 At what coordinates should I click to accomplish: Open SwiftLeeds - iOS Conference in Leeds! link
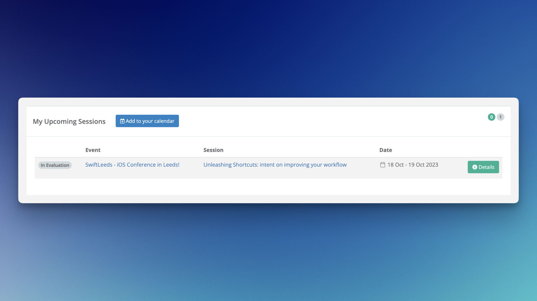point(132,165)
